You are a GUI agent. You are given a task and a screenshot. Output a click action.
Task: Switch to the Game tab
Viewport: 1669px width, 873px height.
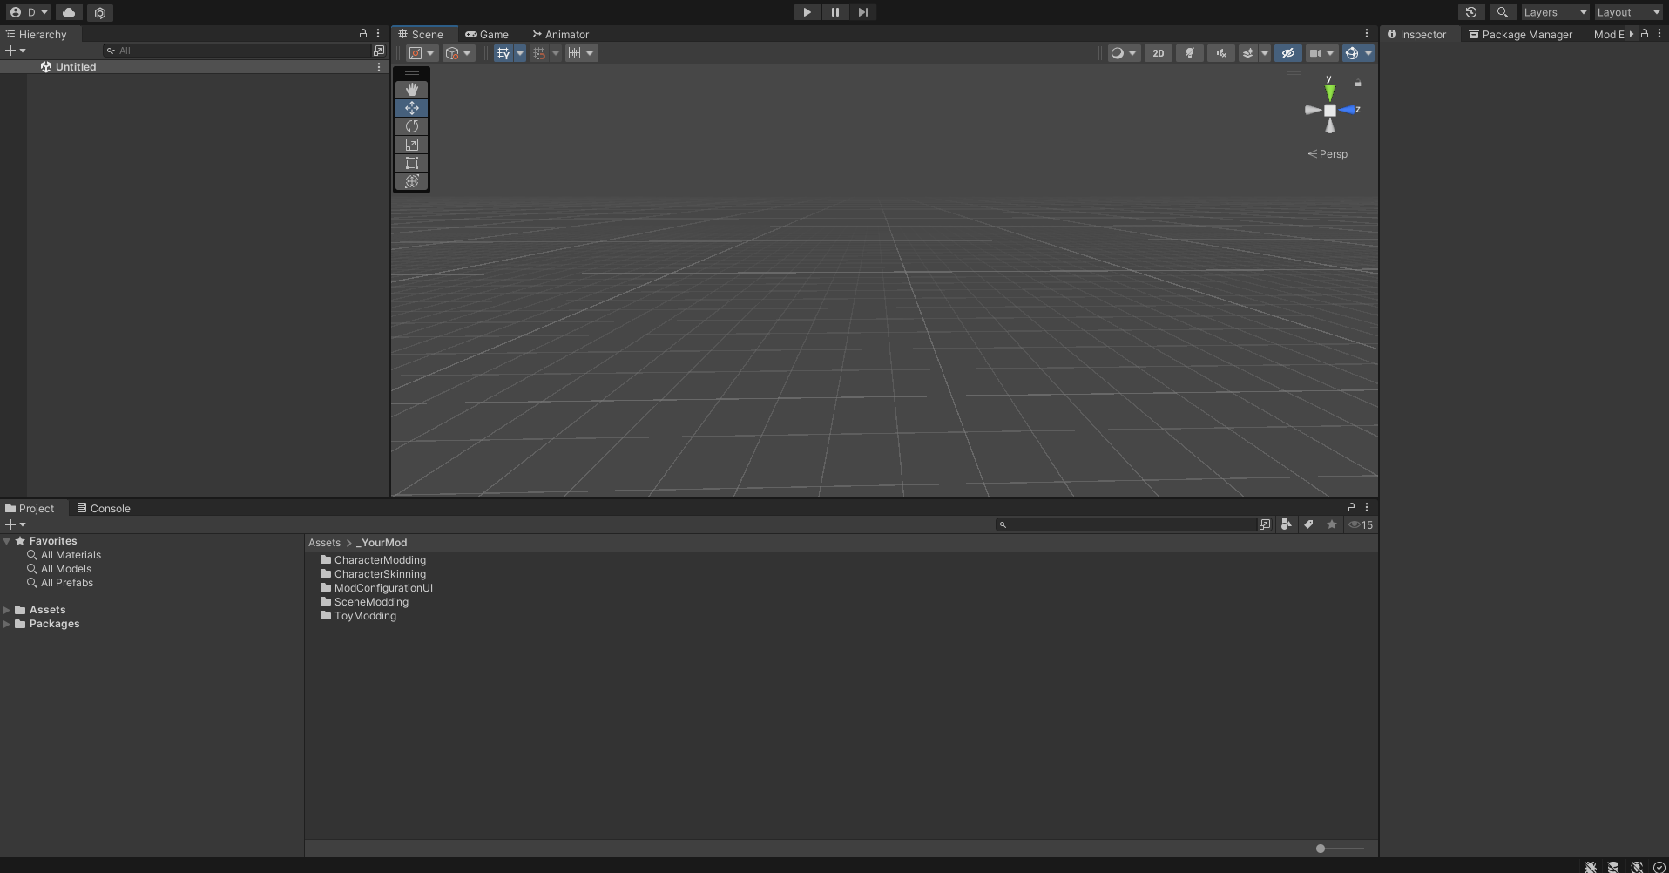pos(487,35)
